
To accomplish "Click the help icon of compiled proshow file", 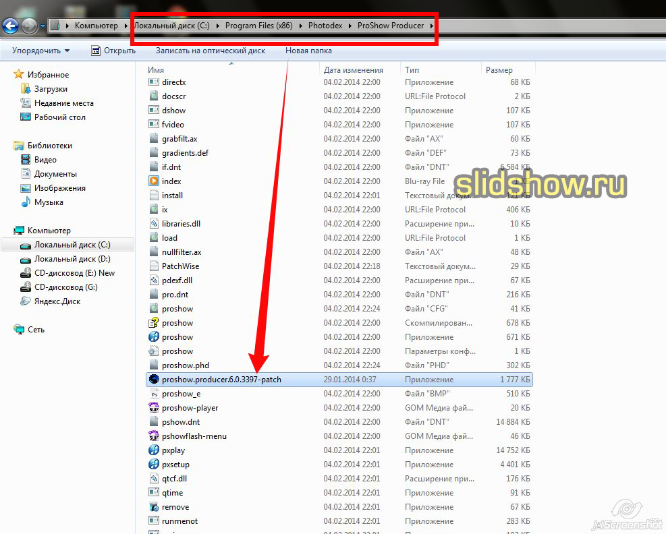I will (x=153, y=322).
